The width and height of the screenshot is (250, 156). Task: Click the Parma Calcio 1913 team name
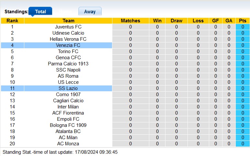[x=68, y=64]
